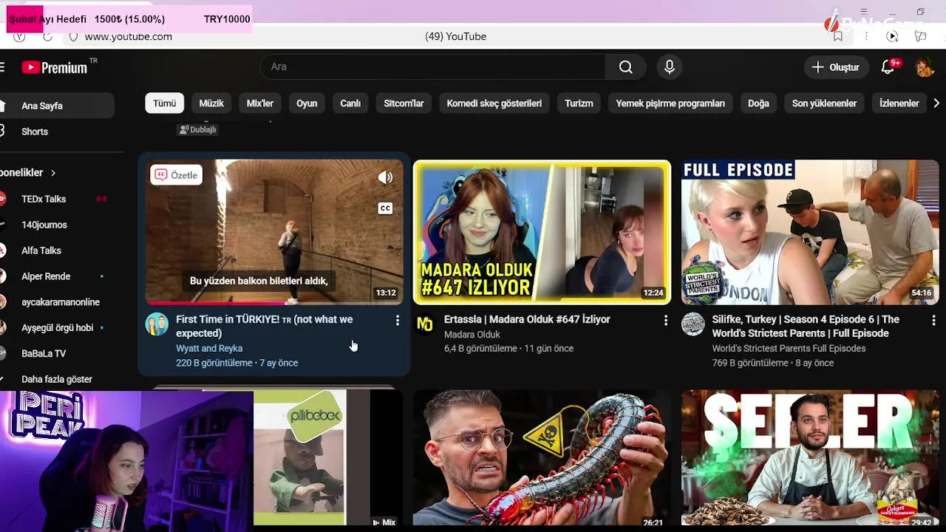Select the Müzik category chip
The width and height of the screenshot is (946, 532).
tap(211, 103)
